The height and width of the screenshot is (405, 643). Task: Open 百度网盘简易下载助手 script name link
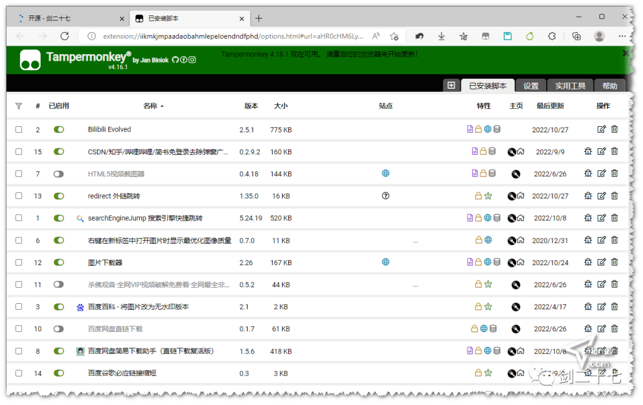click(151, 351)
